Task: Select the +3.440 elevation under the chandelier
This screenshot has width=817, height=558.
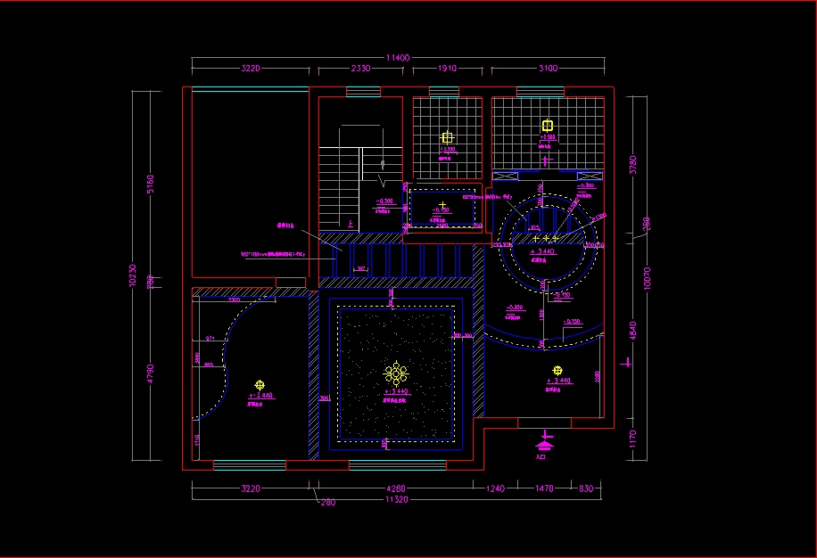Action: coord(397,391)
